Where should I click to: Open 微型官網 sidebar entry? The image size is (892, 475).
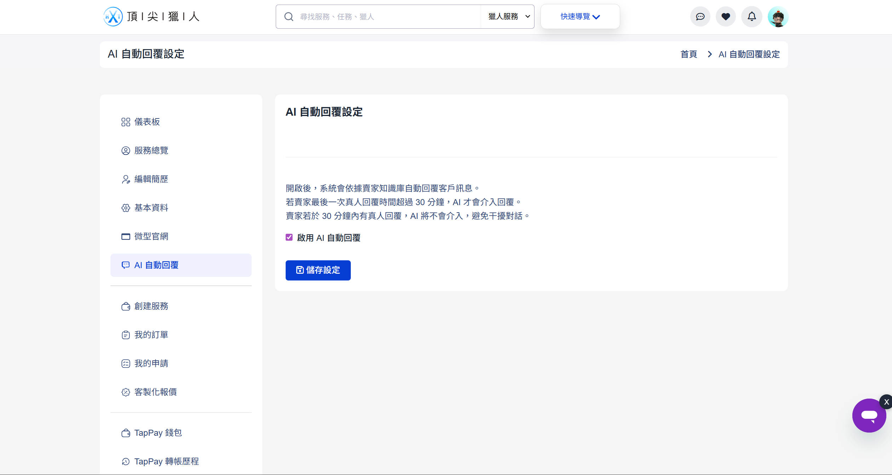click(x=151, y=236)
